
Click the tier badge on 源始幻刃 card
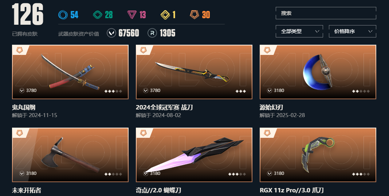coord(267,50)
